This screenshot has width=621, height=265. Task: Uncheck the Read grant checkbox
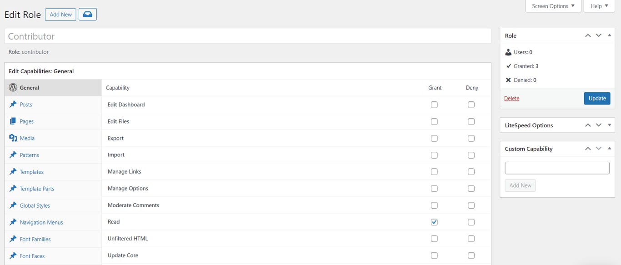pos(434,222)
